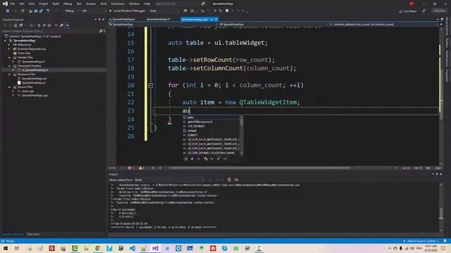
Task: Select SpreadsheetApp.h in Header Files
Action: click(33, 62)
